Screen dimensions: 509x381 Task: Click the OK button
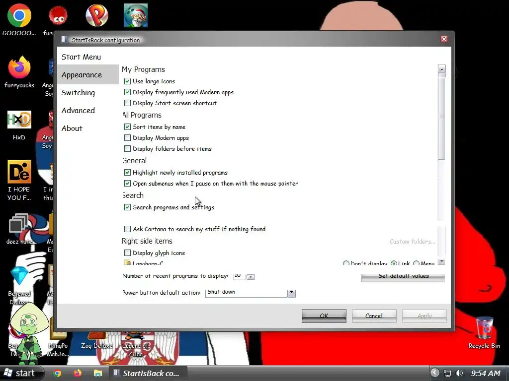(x=324, y=316)
